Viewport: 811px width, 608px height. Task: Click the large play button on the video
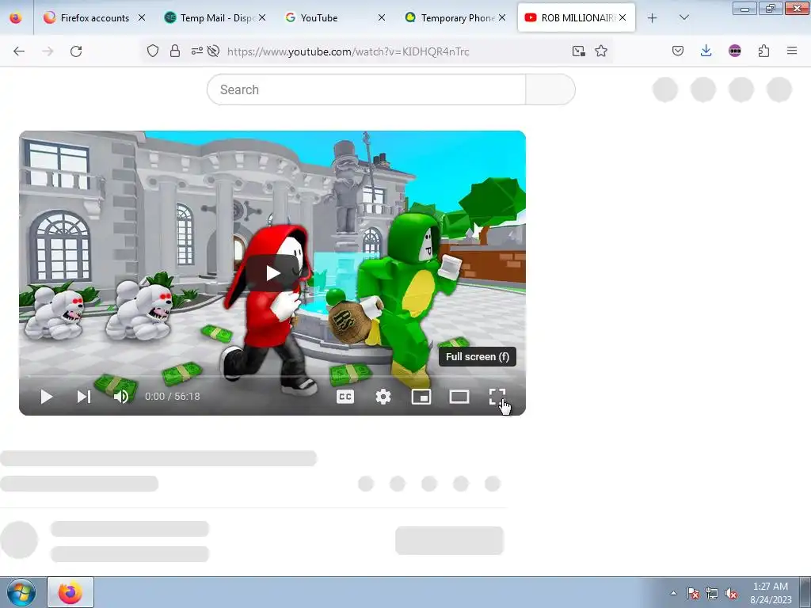click(272, 273)
